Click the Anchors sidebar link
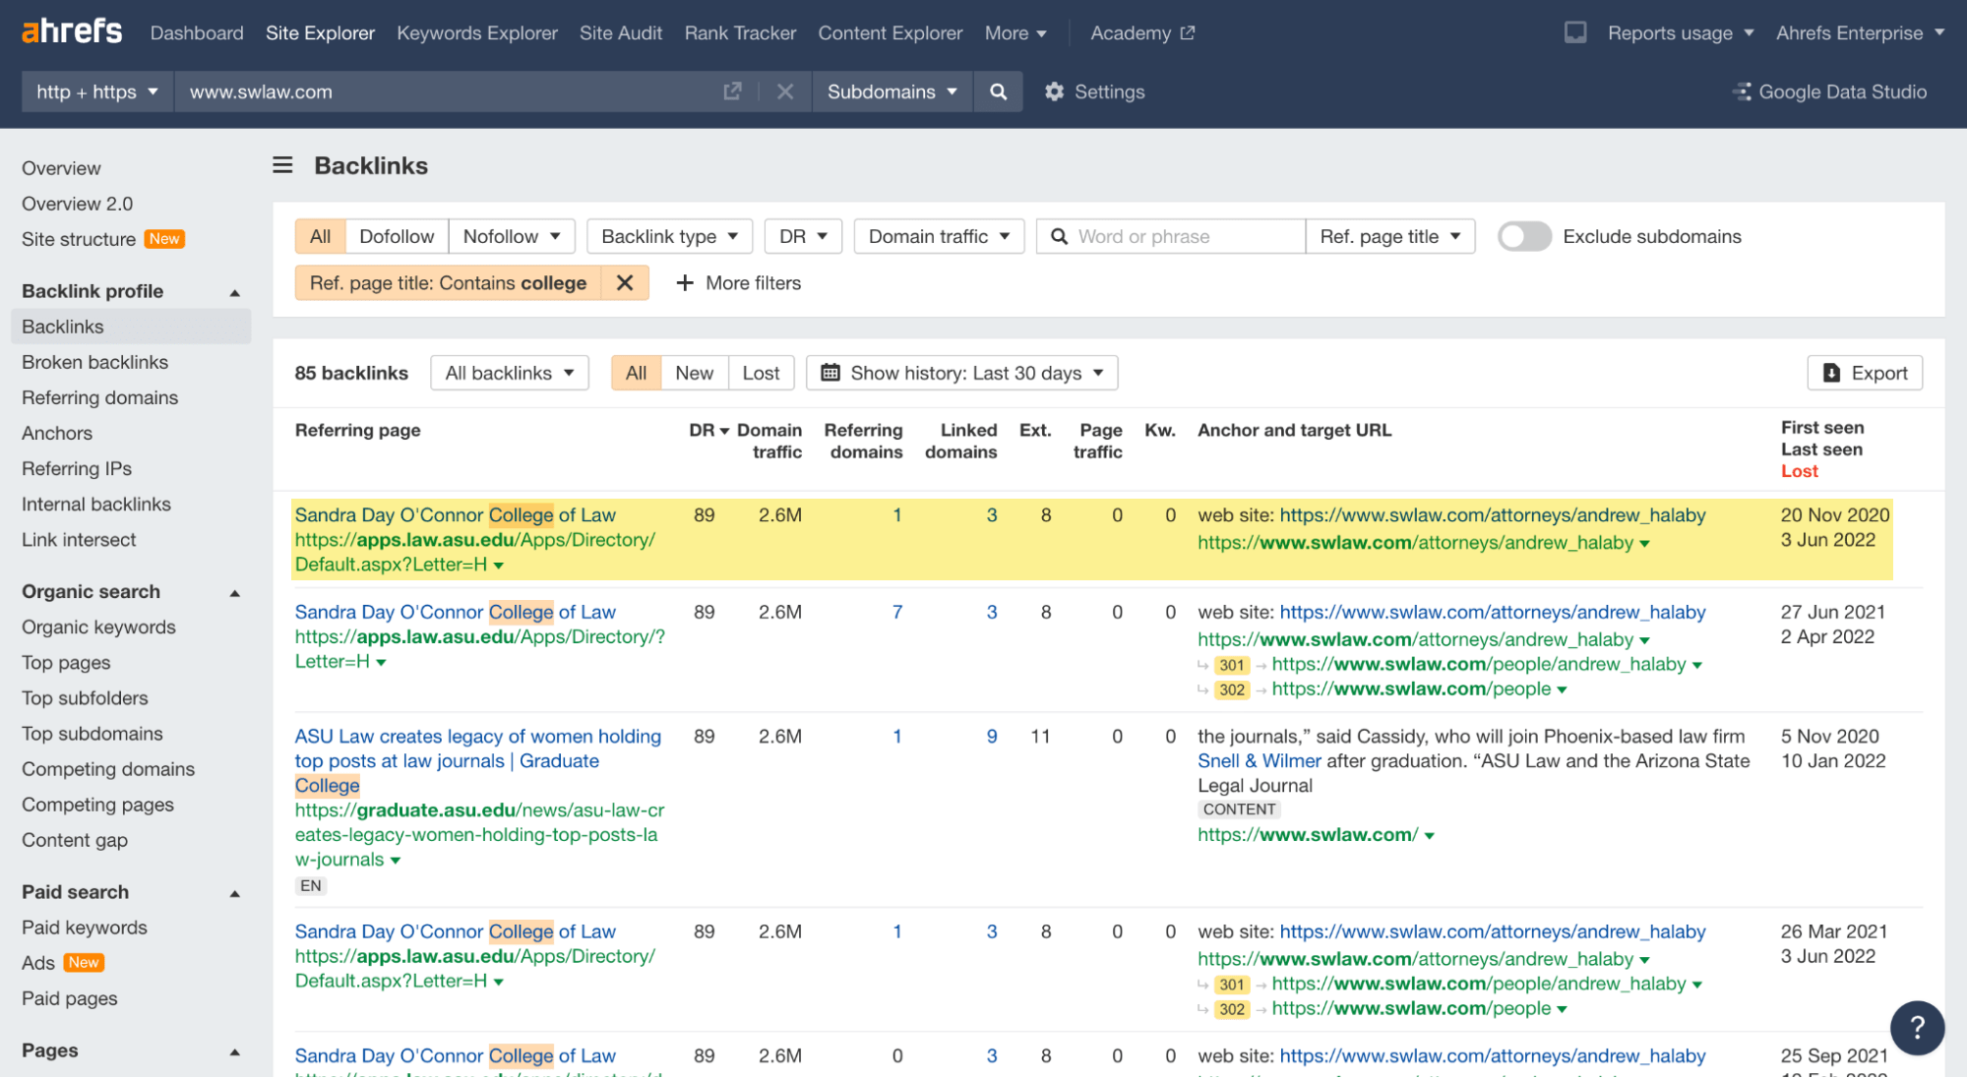The width and height of the screenshot is (1967, 1078). click(56, 432)
